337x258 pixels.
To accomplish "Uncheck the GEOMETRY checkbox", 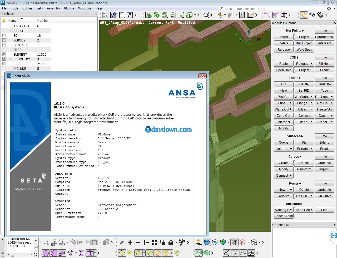I will pos(4,59).
